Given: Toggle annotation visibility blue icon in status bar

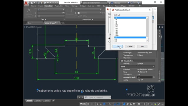Looking at the screenshot, I should tap(124, 104).
